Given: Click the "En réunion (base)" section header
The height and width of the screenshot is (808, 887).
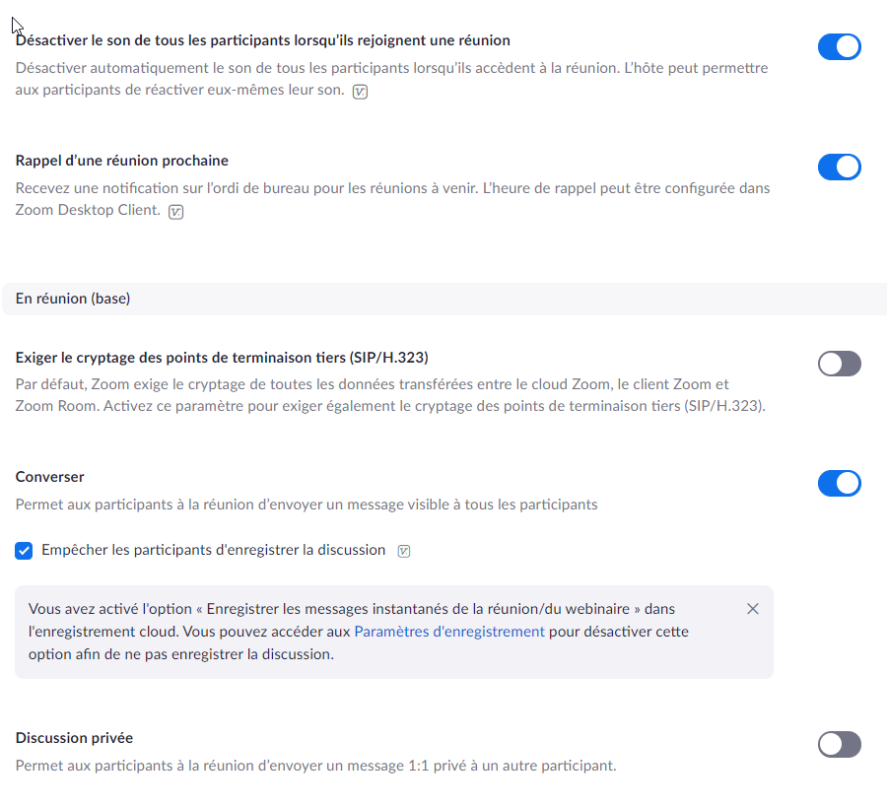Looking at the screenshot, I should click(x=73, y=299).
